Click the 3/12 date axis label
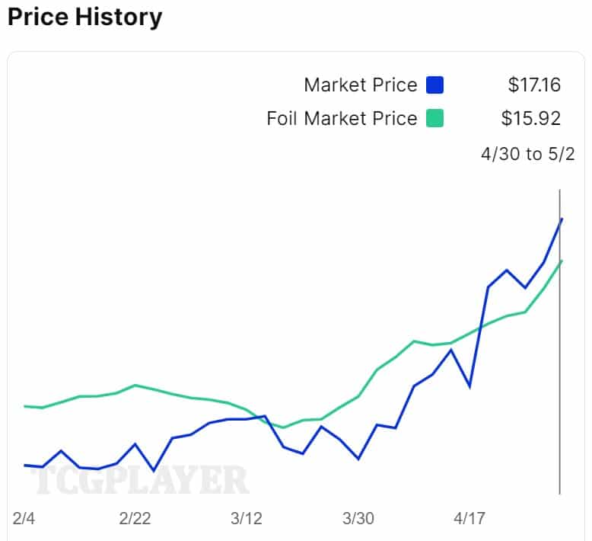592x541 pixels. click(246, 519)
